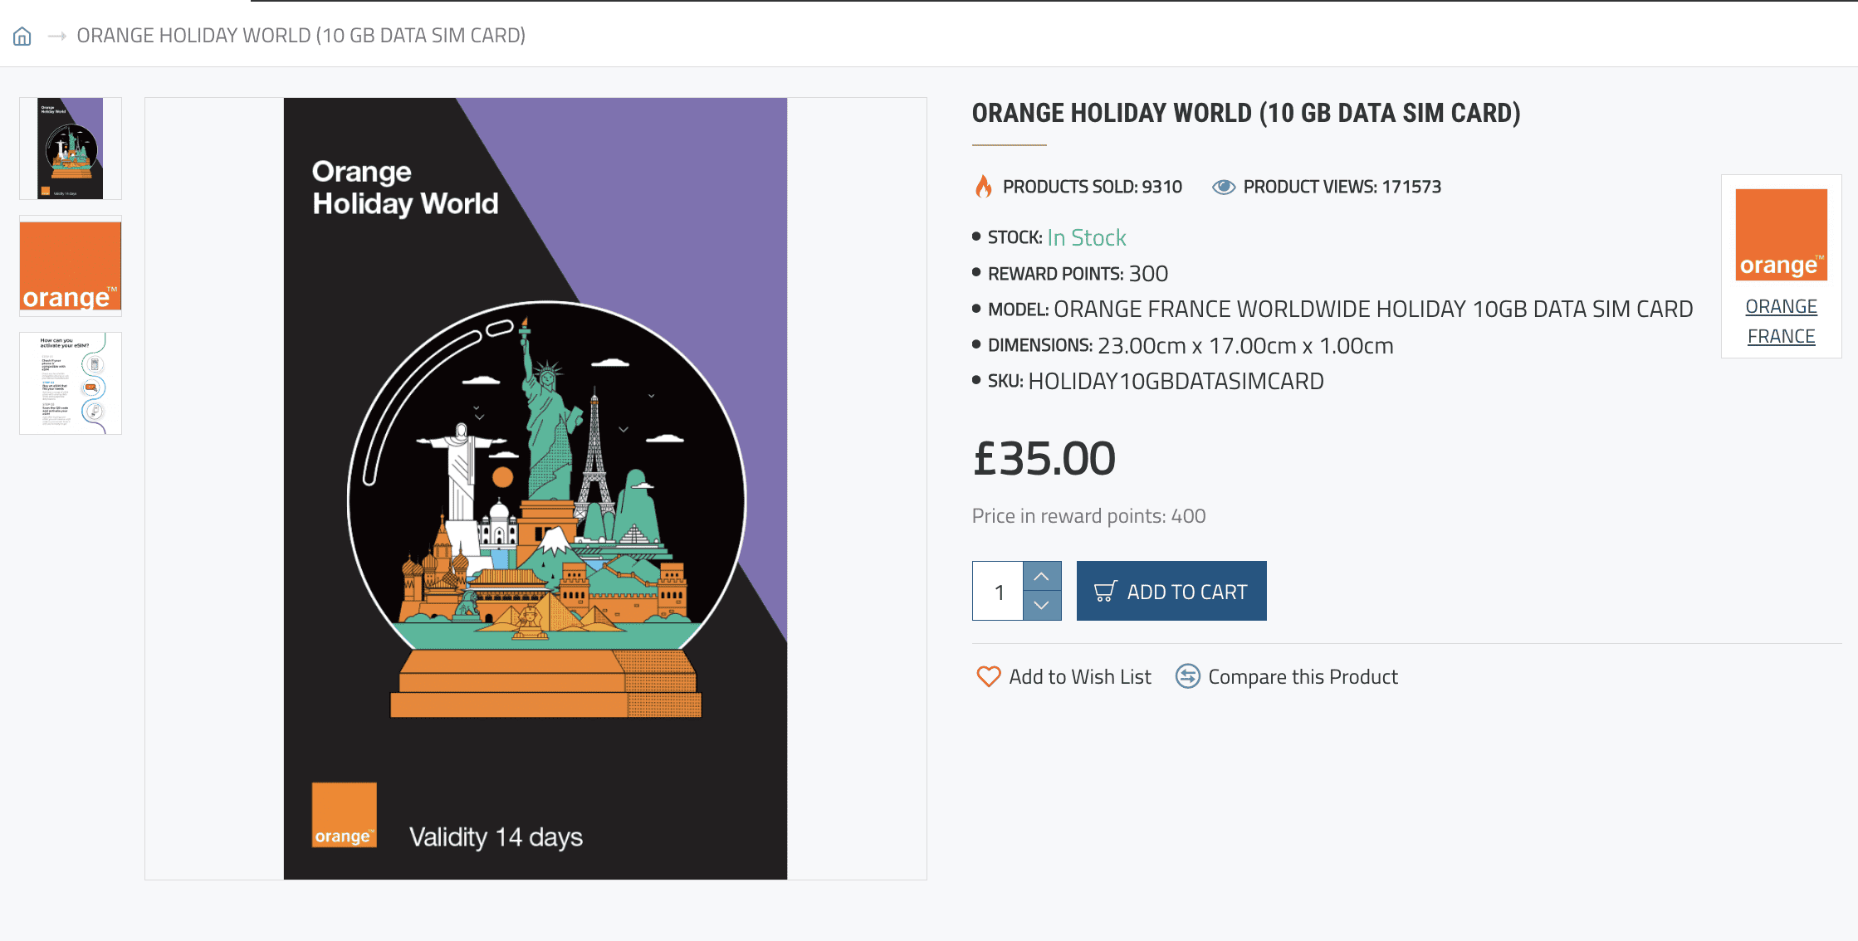Image resolution: width=1858 pixels, height=941 pixels.
Task: Open the ORANGE FRANCE brand link
Action: pyautogui.click(x=1781, y=322)
